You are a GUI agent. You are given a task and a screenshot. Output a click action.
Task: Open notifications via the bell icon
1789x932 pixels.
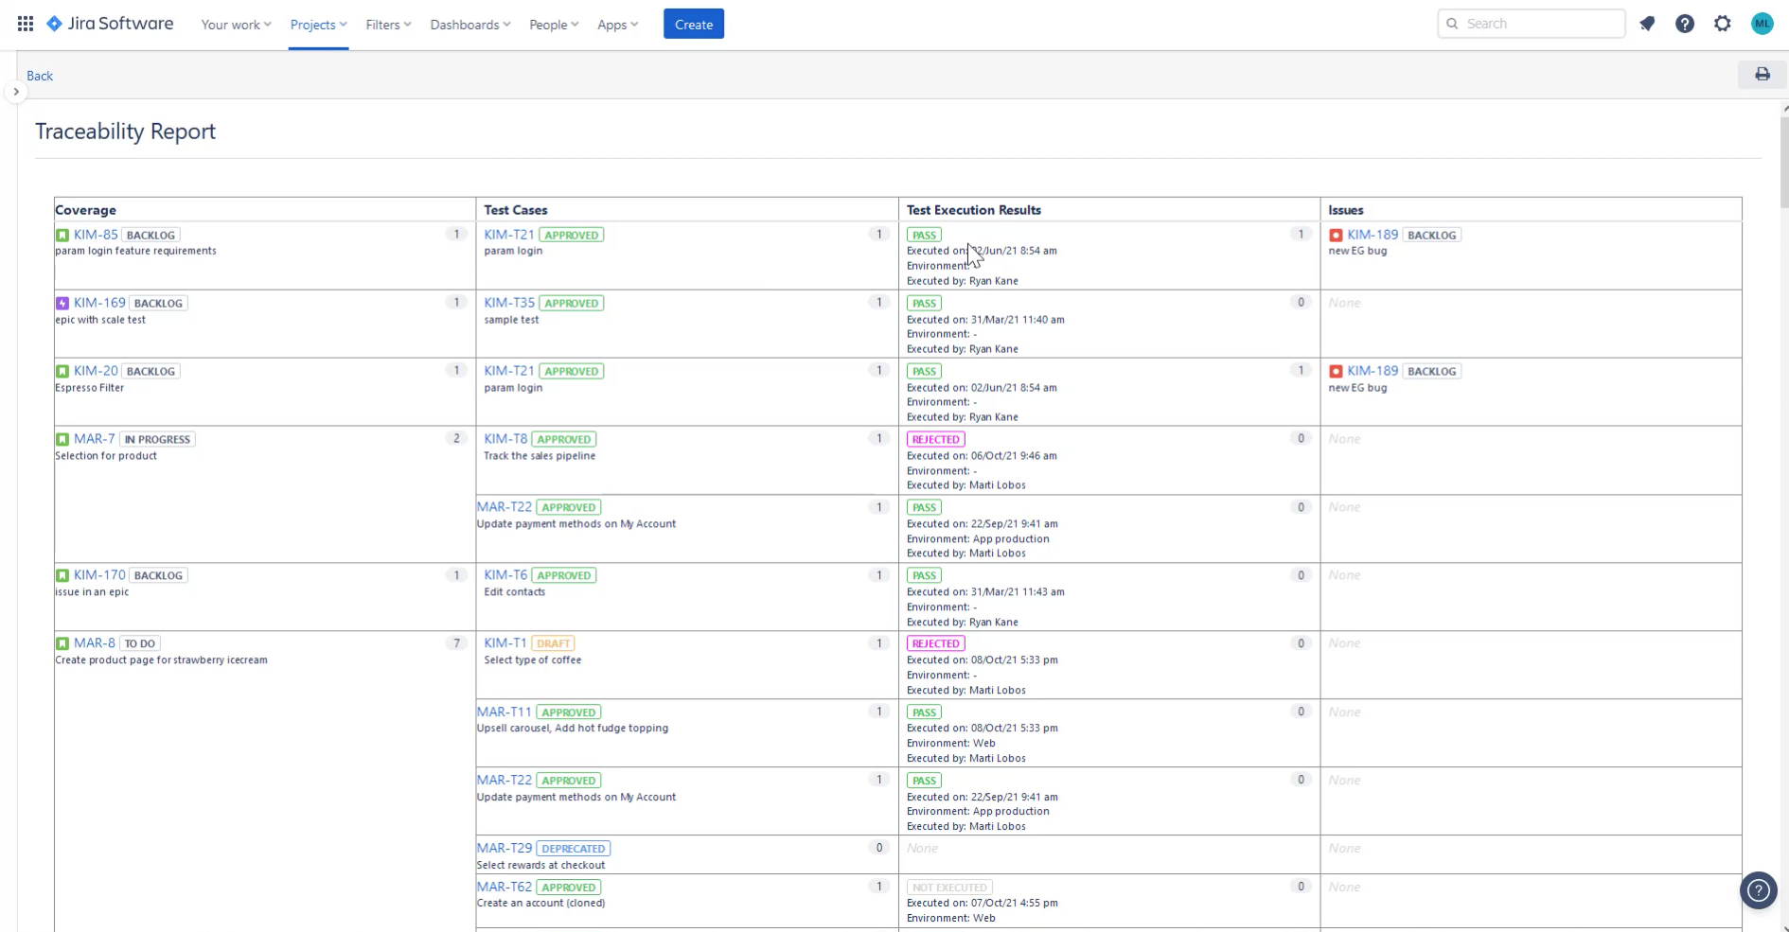1647,23
